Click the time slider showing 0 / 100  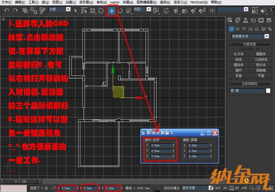pos(21,181)
